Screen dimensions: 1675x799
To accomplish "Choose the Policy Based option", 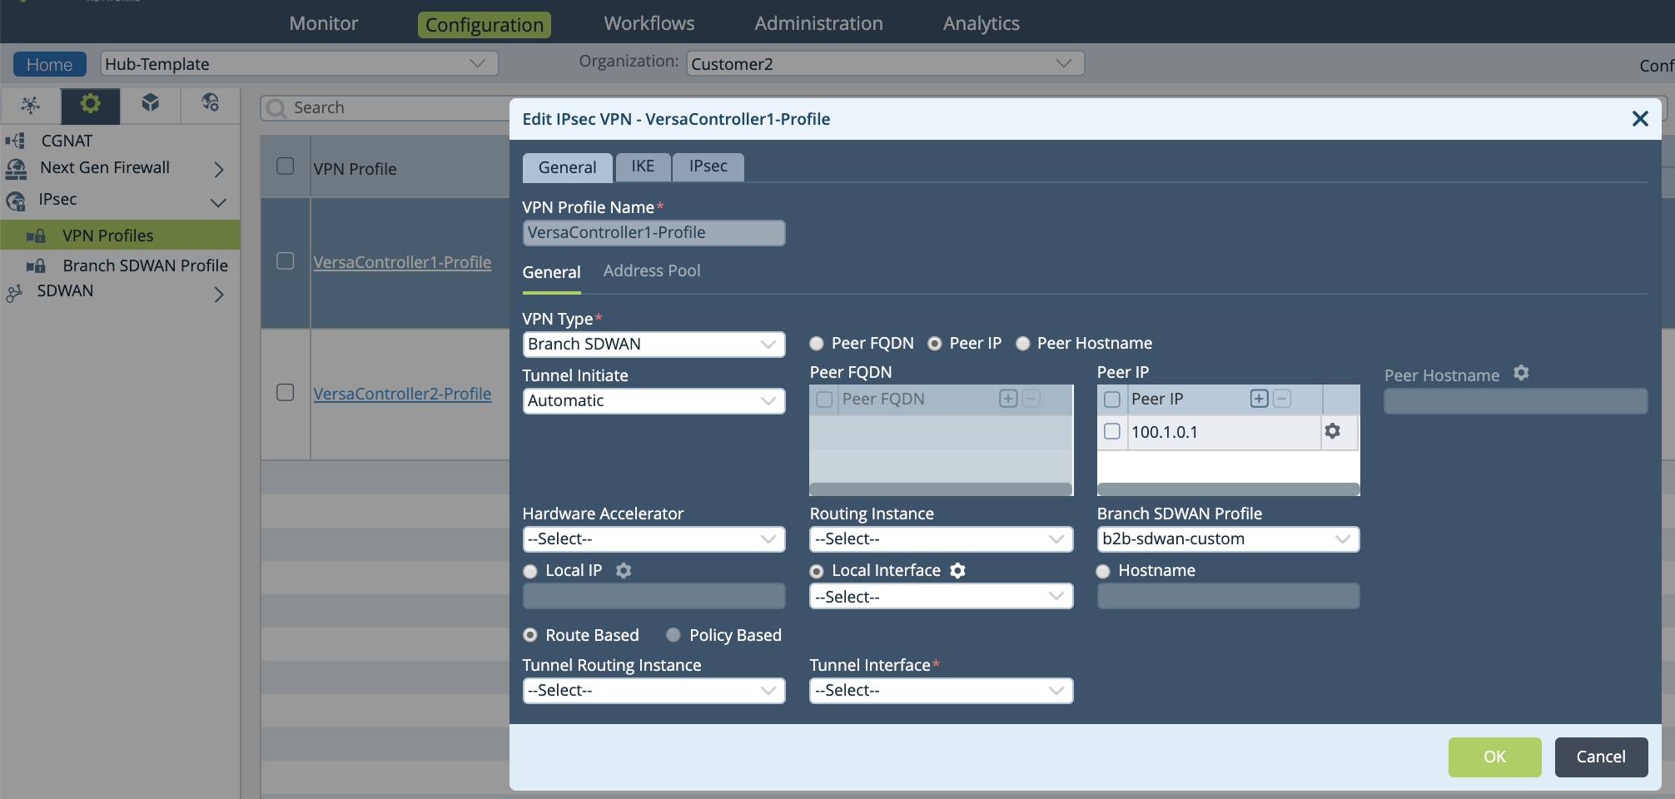I will (x=673, y=635).
